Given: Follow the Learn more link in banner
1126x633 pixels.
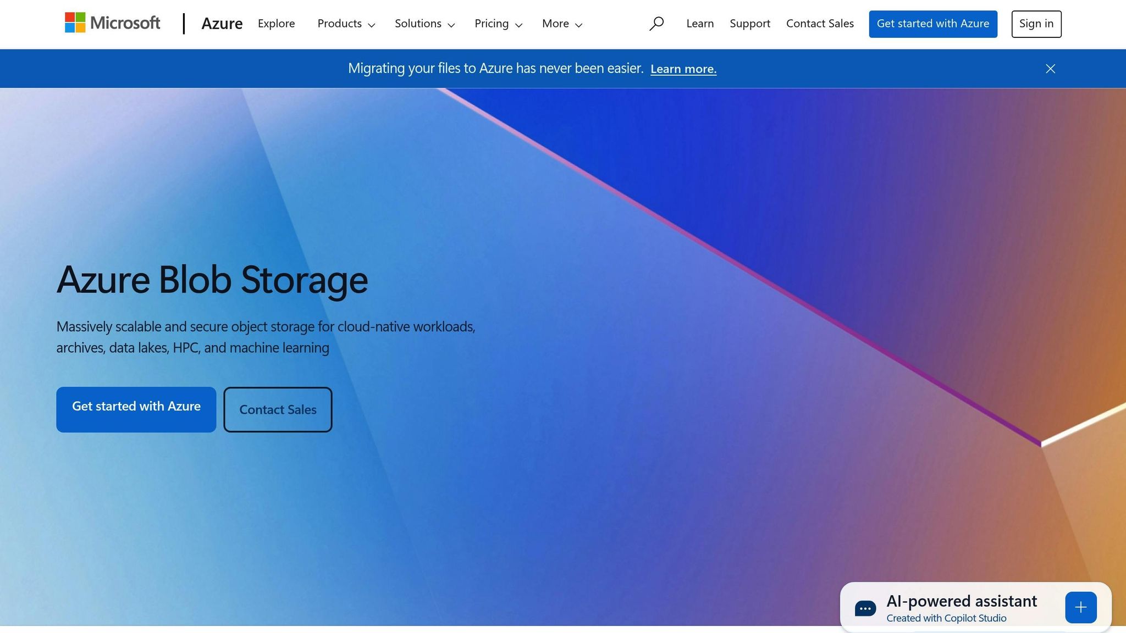Looking at the screenshot, I should pos(683,69).
